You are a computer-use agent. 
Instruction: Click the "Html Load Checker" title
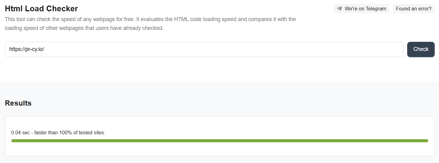point(41,9)
